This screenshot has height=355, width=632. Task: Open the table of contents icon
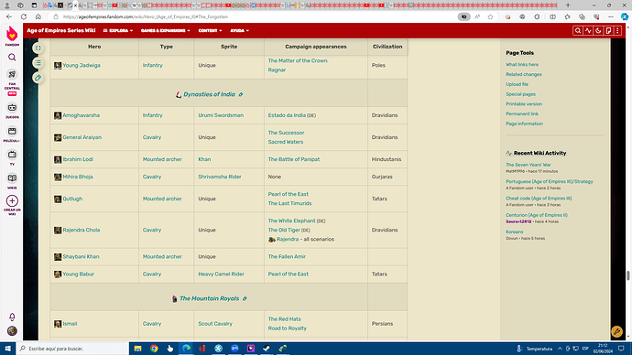tap(38, 63)
